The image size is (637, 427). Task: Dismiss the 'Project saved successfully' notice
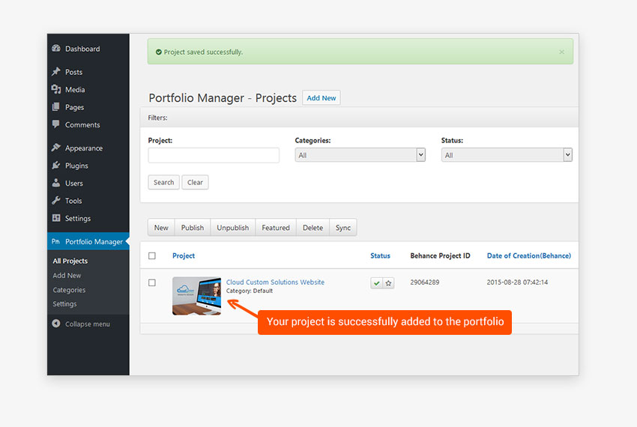point(562,52)
